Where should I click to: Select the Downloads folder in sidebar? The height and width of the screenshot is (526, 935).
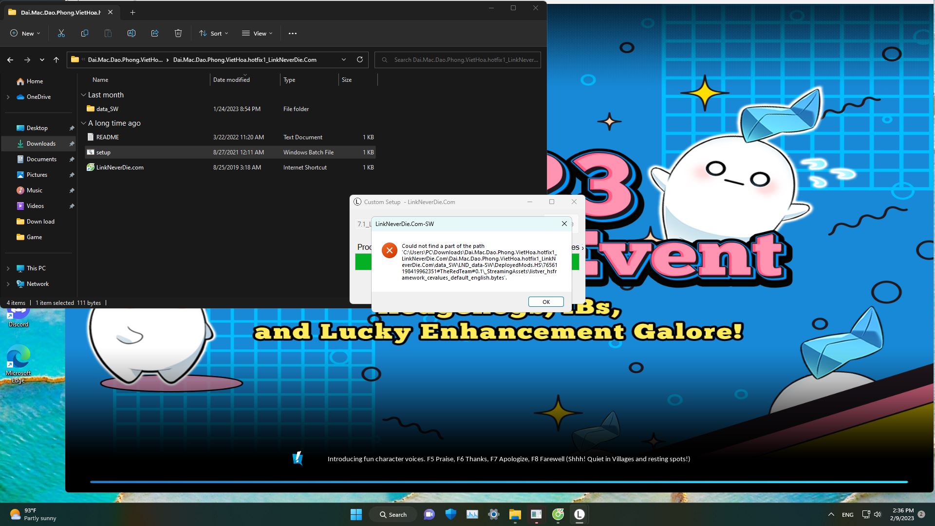click(x=41, y=144)
